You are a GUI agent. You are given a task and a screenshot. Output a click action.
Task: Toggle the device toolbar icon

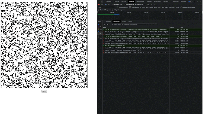[x=102, y=2]
